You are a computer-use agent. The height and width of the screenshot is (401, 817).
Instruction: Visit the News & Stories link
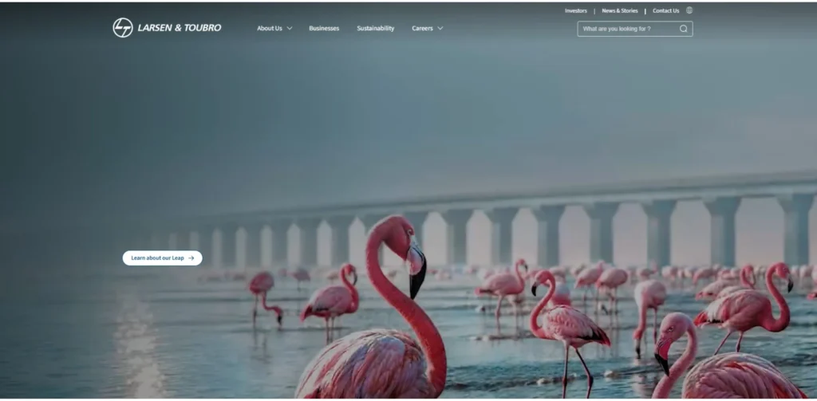[x=619, y=11]
